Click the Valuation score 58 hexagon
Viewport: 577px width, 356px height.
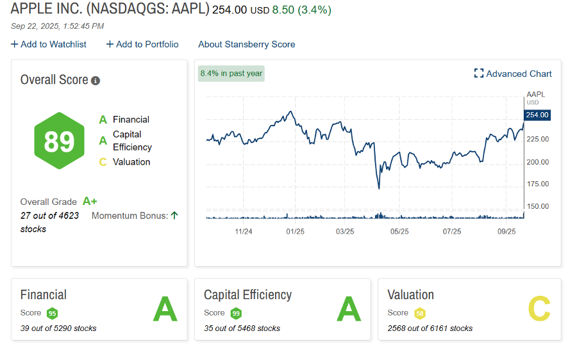(420, 313)
